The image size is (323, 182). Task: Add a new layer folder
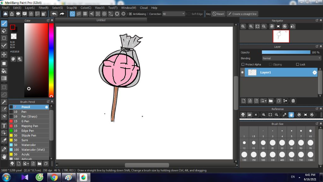coord(271,101)
